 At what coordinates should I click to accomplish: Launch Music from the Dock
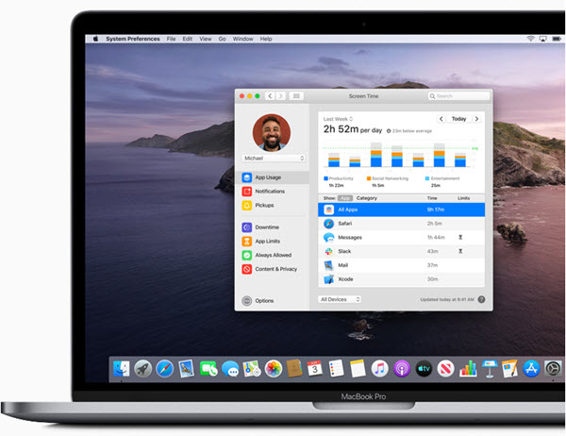coord(380,369)
